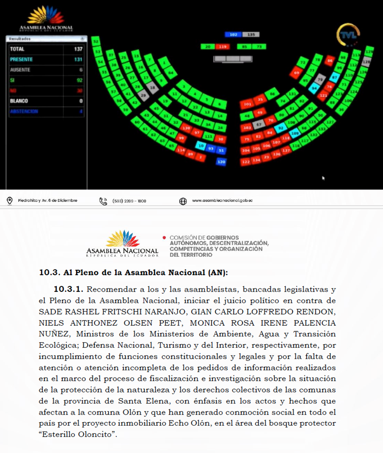The width and height of the screenshot is (383, 453).
Task: Click red seat 86
Action: [330, 61]
